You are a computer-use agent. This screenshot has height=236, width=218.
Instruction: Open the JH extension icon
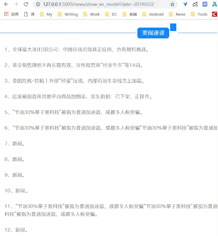[x=205, y=4]
